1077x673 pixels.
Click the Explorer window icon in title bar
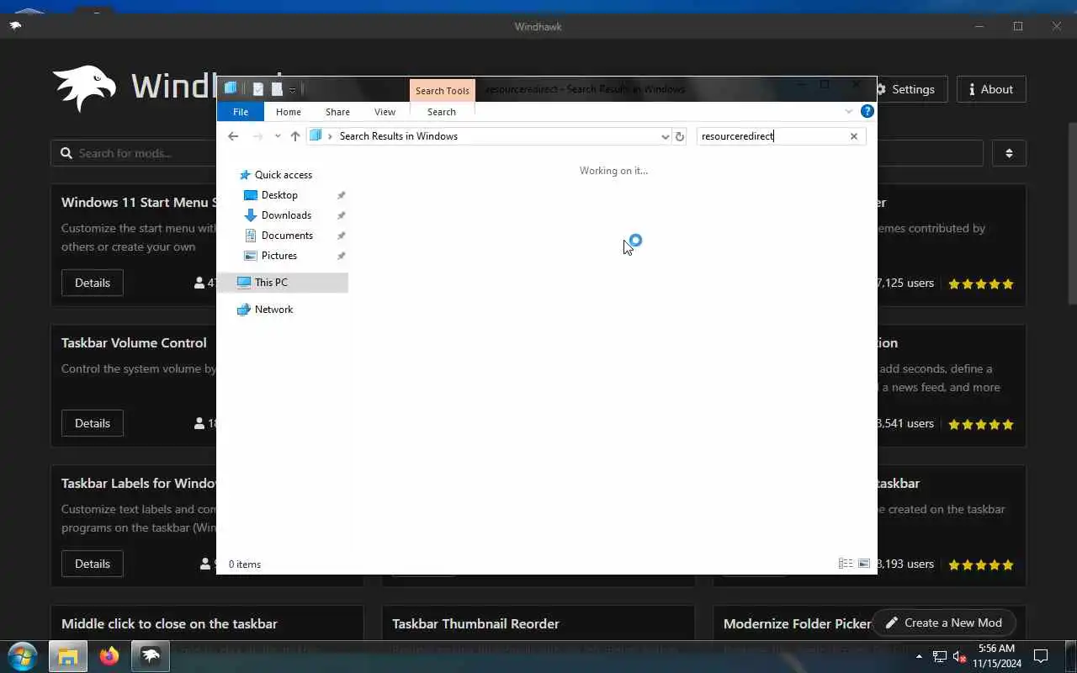231,88
